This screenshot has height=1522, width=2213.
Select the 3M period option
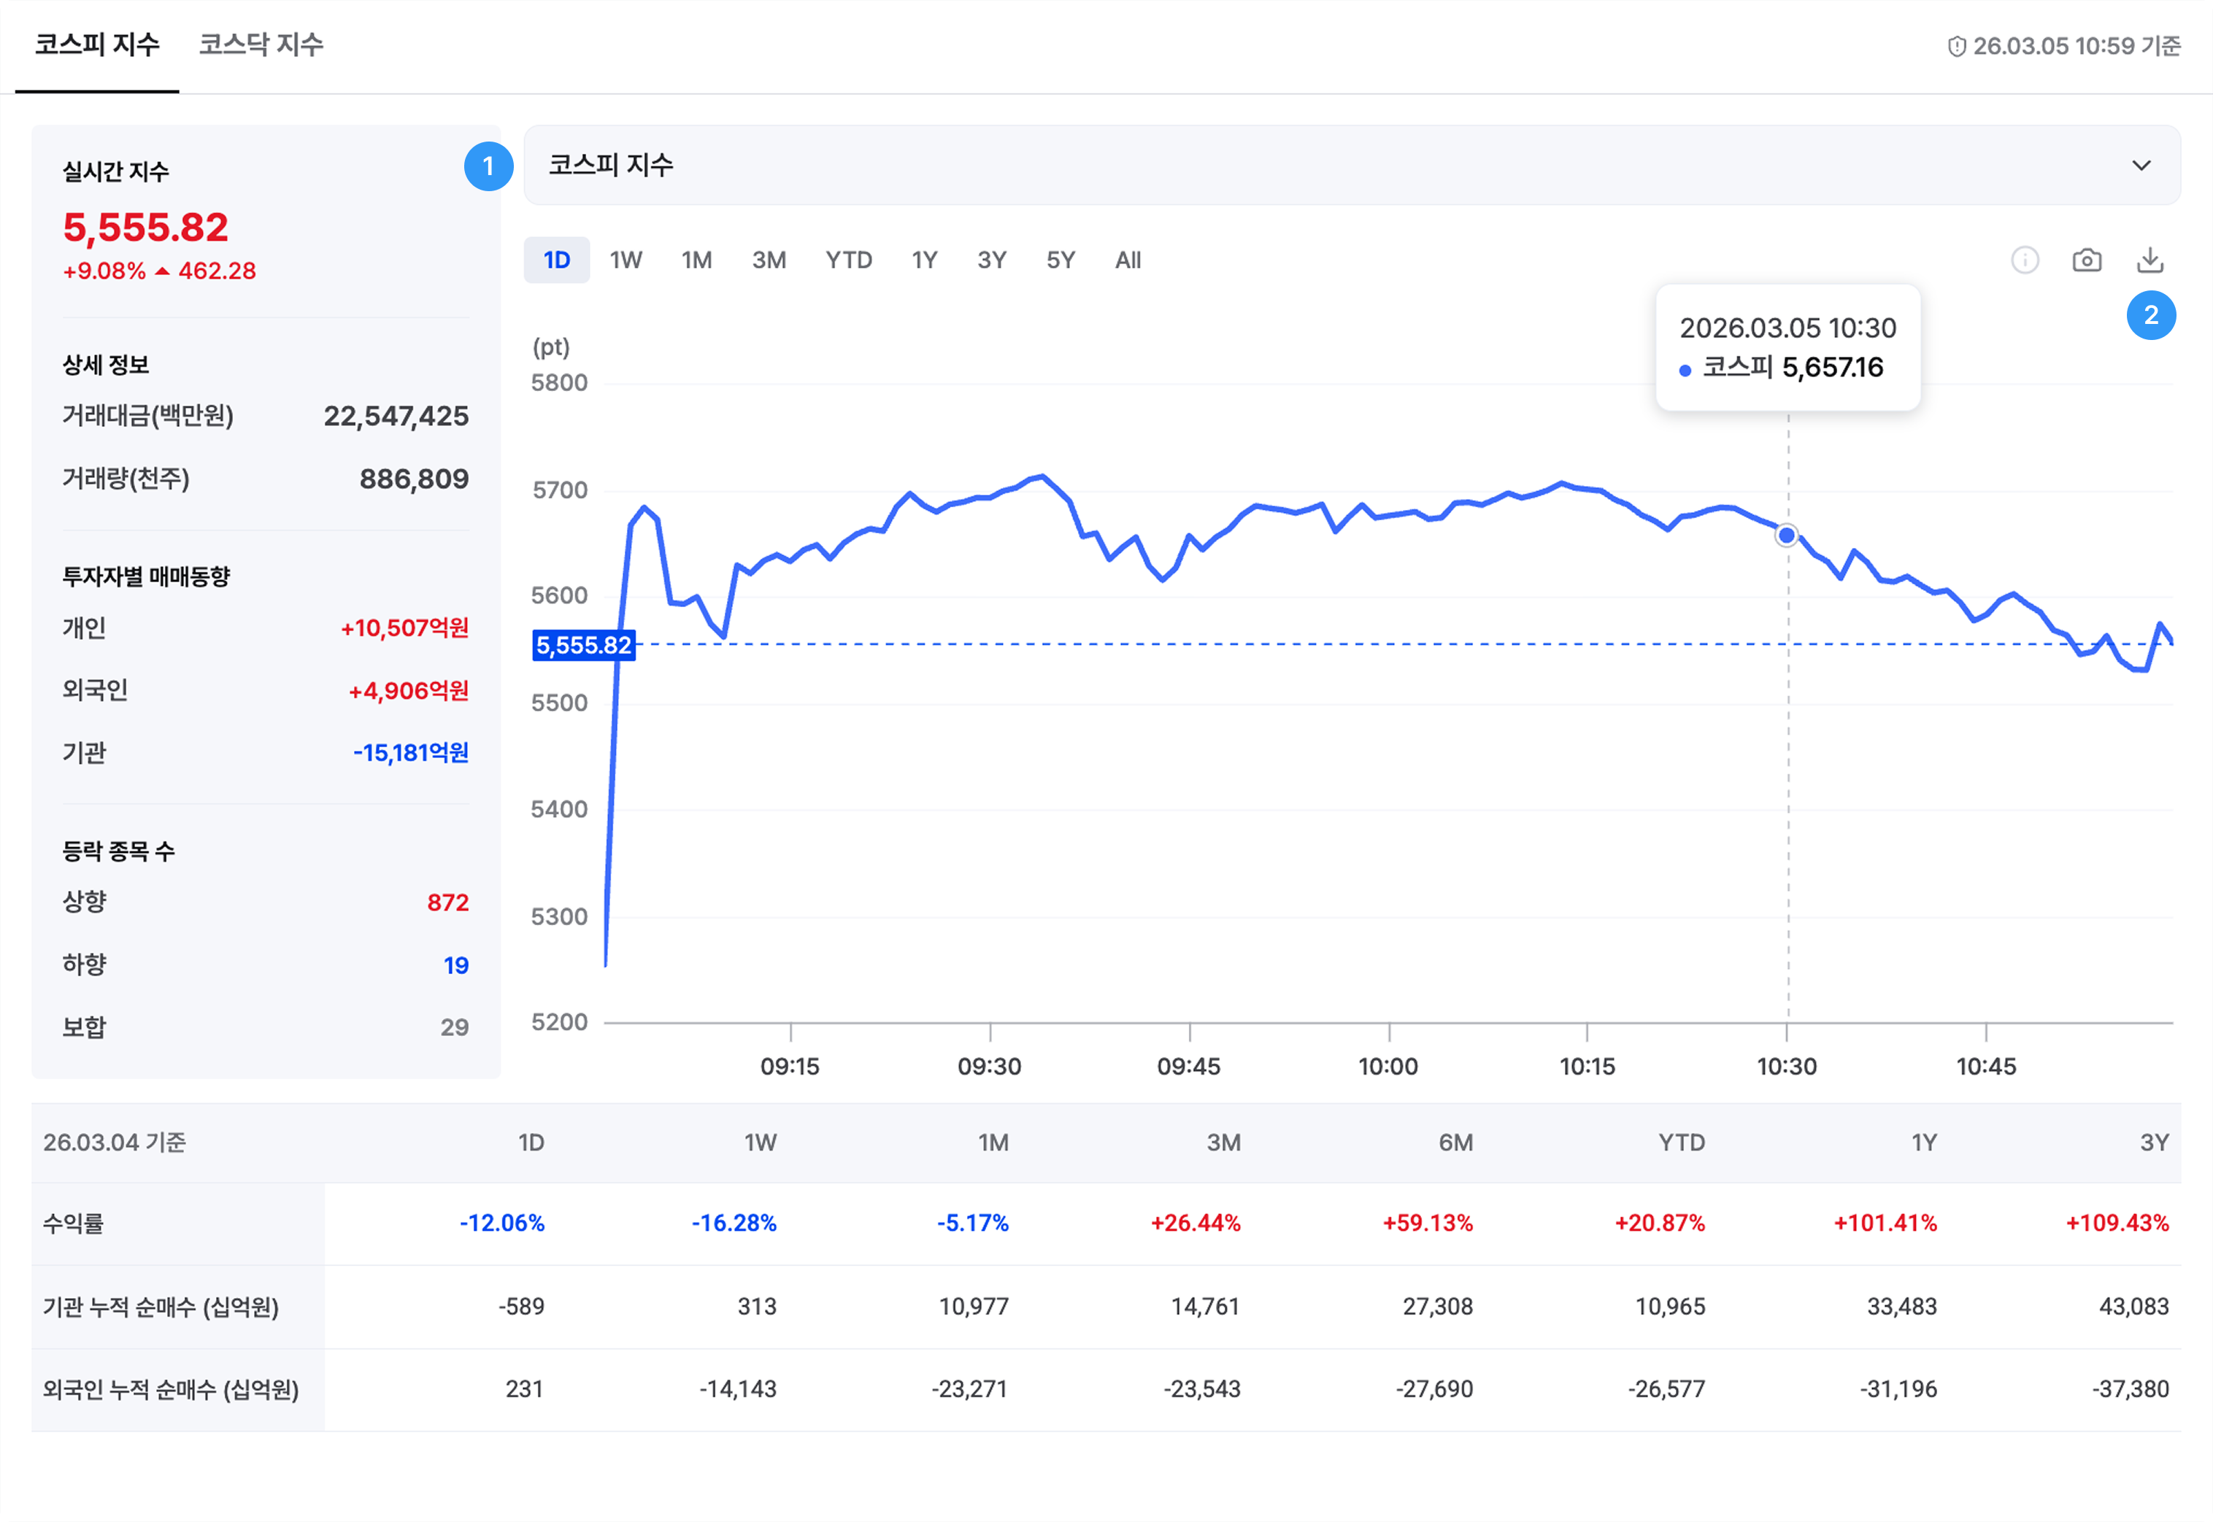click(769, 260)
